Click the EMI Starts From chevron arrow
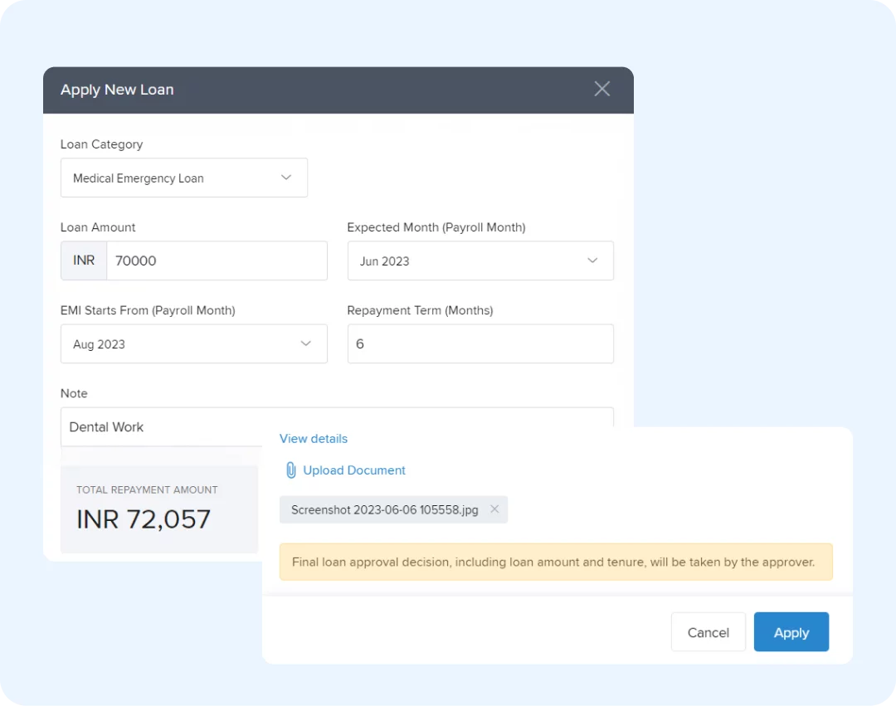Screen dimensions: 896x706 [x=305, y=343]
